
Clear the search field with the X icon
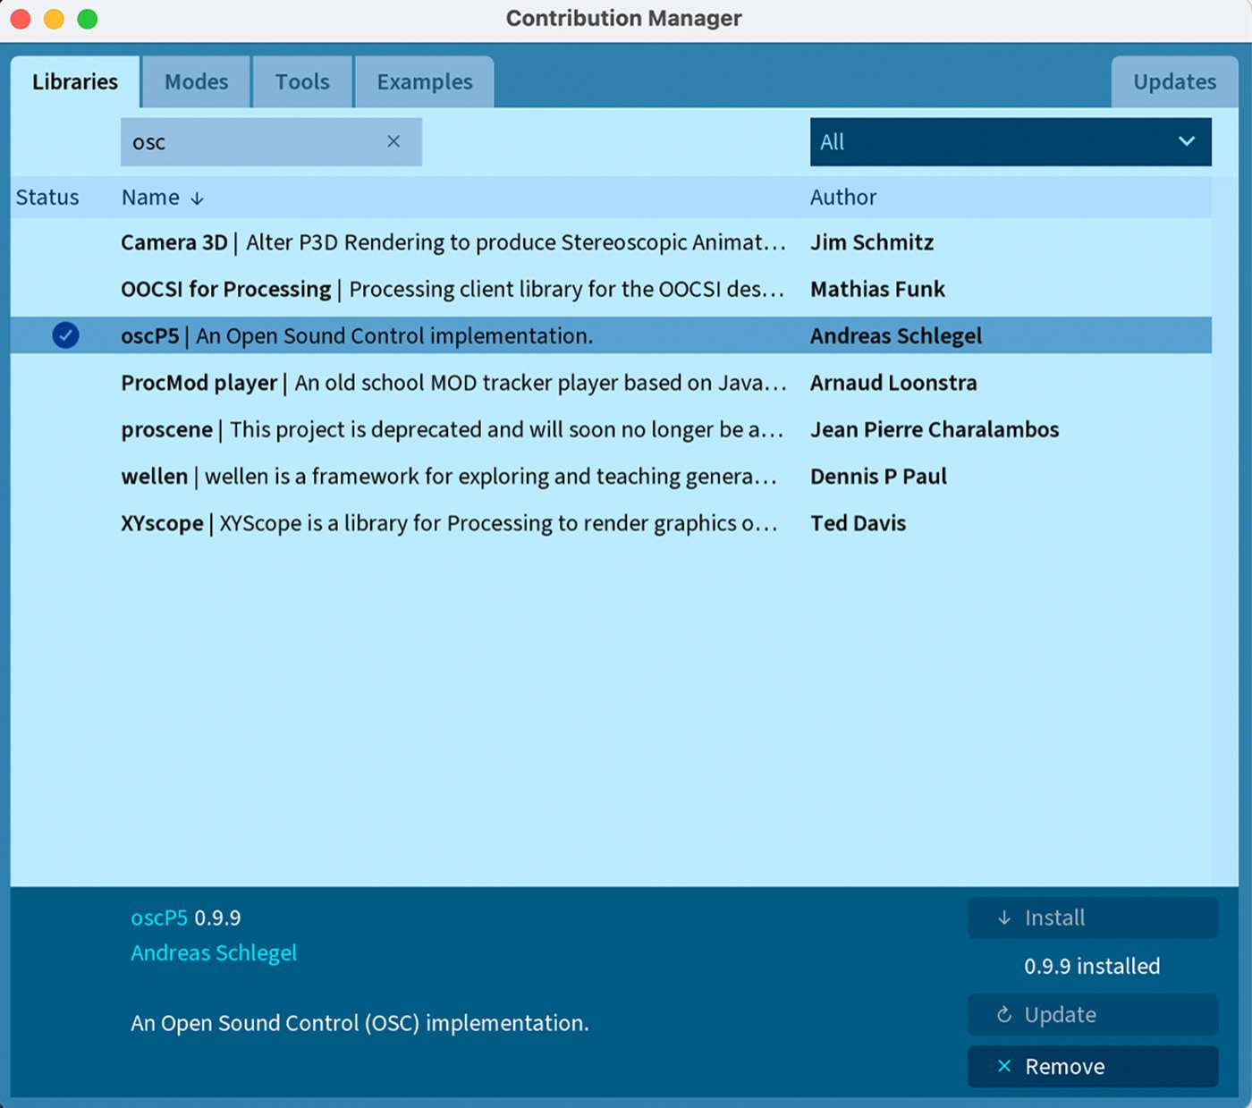[393, 141]
